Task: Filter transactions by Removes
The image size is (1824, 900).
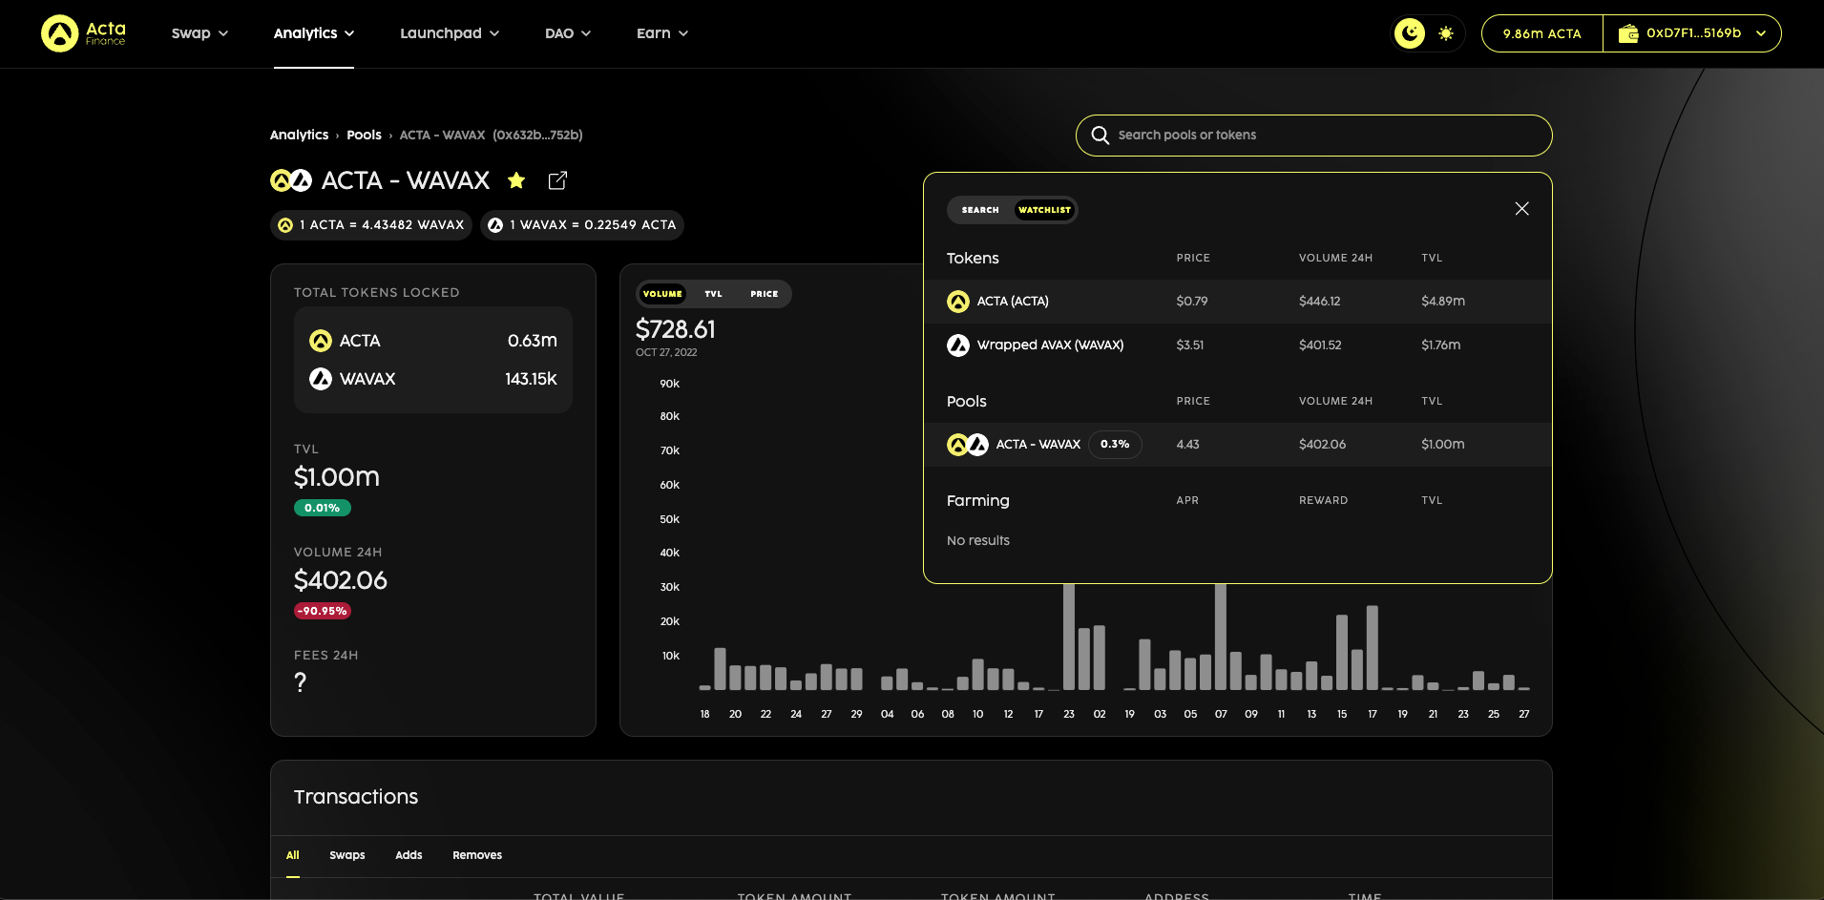Action: [x=477, y=855]
